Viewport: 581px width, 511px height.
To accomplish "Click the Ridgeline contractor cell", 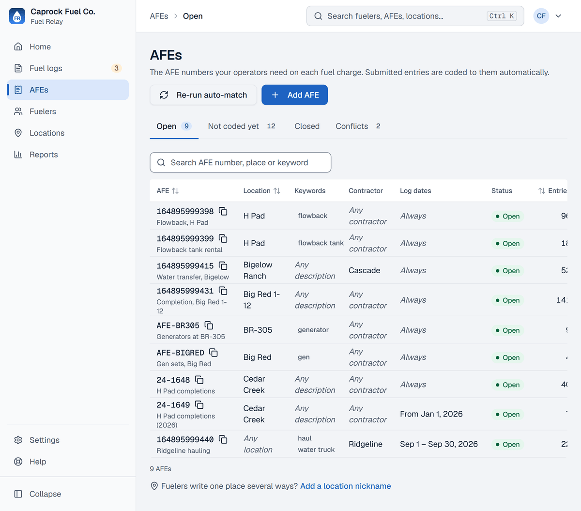I will click(366, 444).
